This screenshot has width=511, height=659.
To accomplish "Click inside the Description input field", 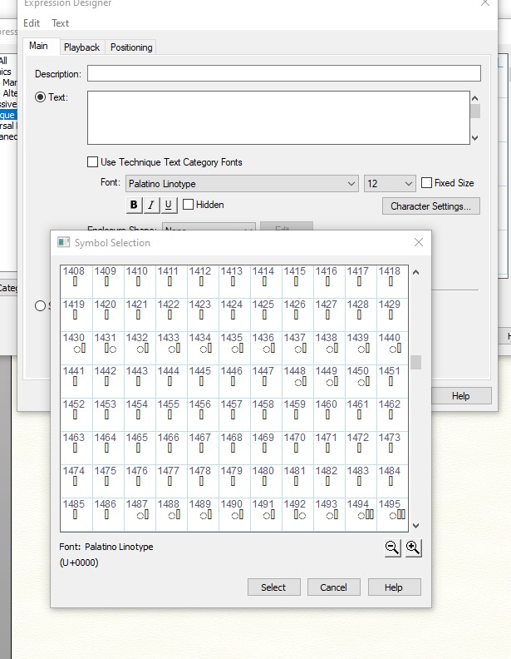I will tap(283, 74).
